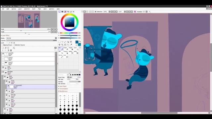Enable the Min Density checkbox

pos(68,84)
